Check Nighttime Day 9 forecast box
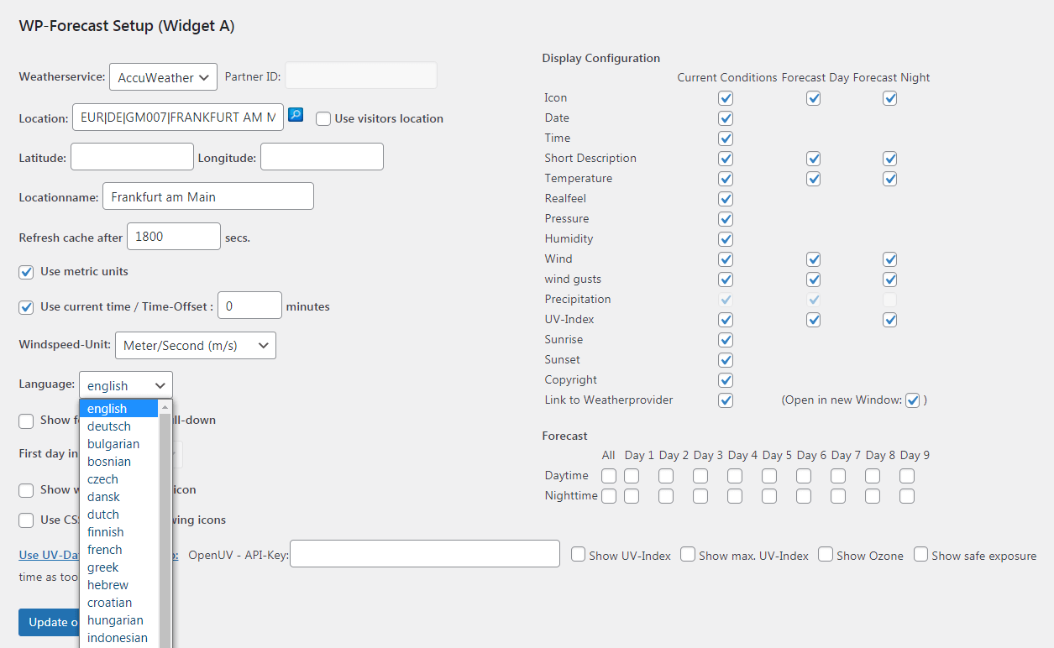Viewport: 1054px width, 648px height. pyautogui.click(x=907, y=496)
